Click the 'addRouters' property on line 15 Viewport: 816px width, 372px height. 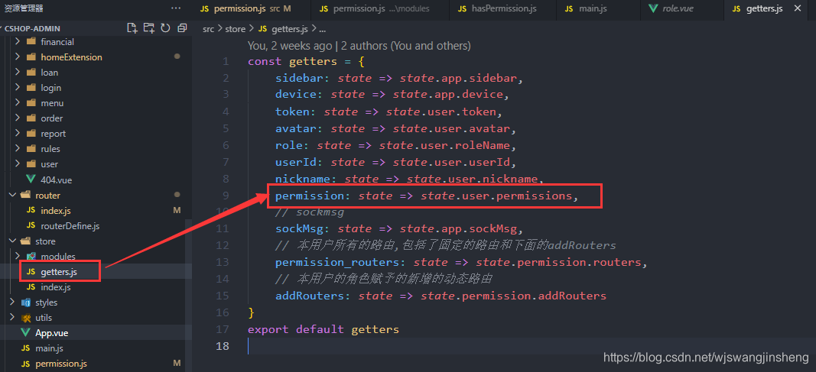pos(308,296)
